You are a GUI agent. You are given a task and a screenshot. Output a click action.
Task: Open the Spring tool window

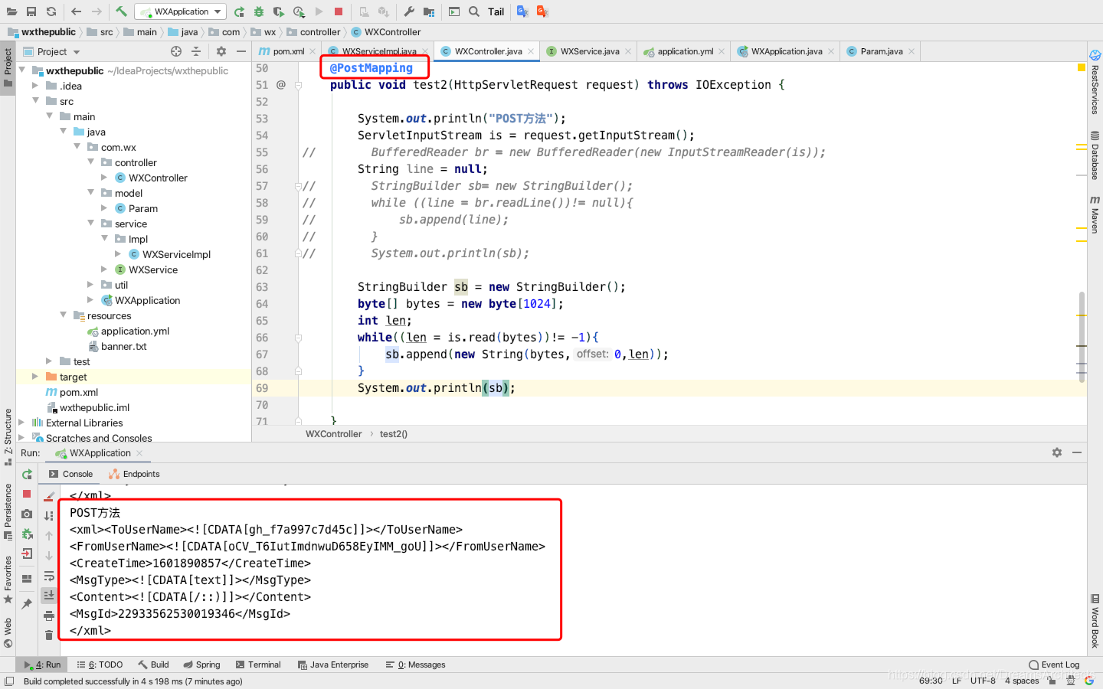[201, 665]
